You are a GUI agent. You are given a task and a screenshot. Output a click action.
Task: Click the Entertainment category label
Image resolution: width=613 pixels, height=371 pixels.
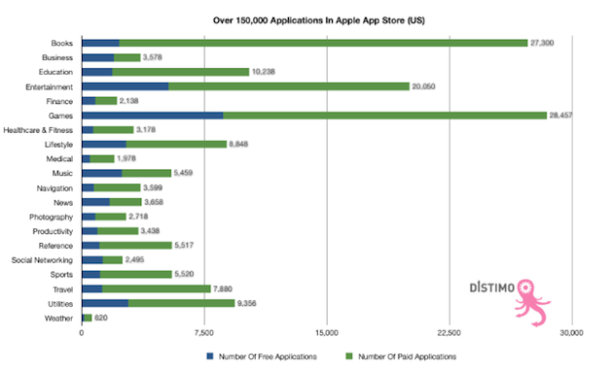pos(50,87)
